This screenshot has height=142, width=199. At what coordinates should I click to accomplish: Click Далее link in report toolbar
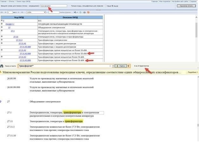pos(68,12)
